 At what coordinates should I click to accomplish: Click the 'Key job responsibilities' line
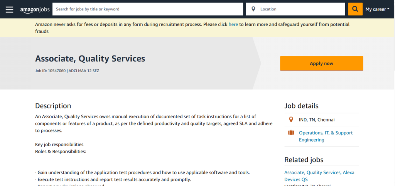pos(59,145)
